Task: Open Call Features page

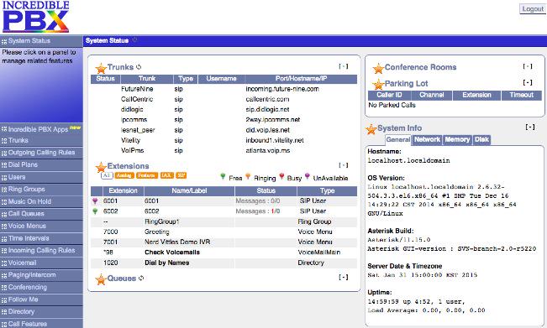Action: click(41, 324)
